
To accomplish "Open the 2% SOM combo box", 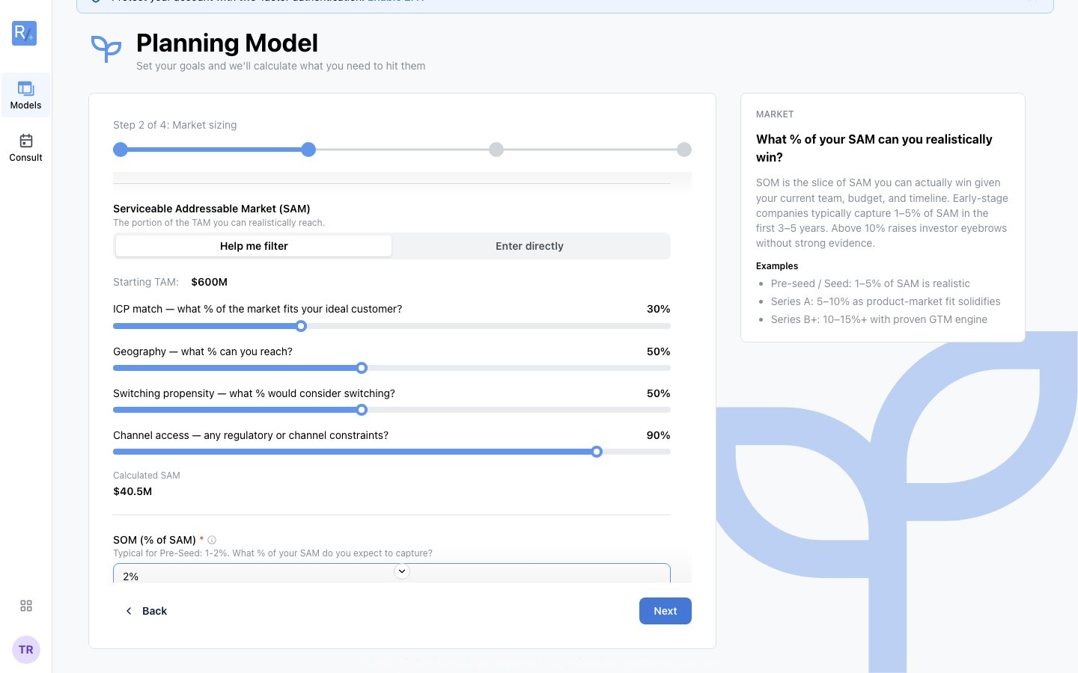I will 392,574.
